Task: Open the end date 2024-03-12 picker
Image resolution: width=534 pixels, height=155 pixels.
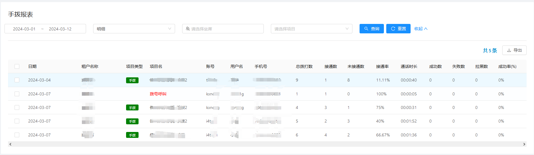Action: pos(60,29)
